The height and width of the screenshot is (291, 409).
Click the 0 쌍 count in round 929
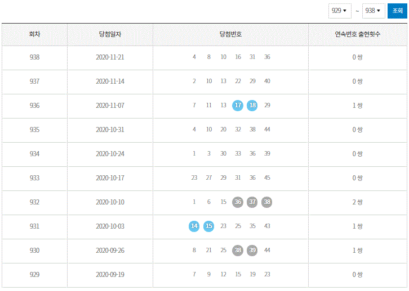[358, 275]
